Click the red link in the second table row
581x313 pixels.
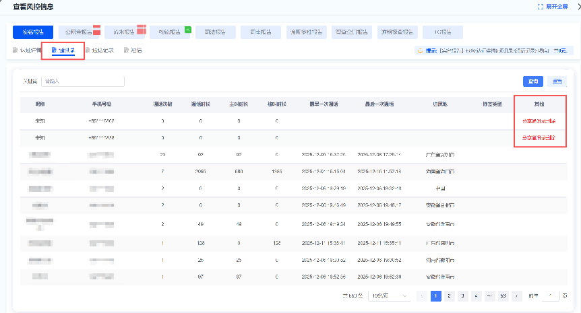(540, 137)
